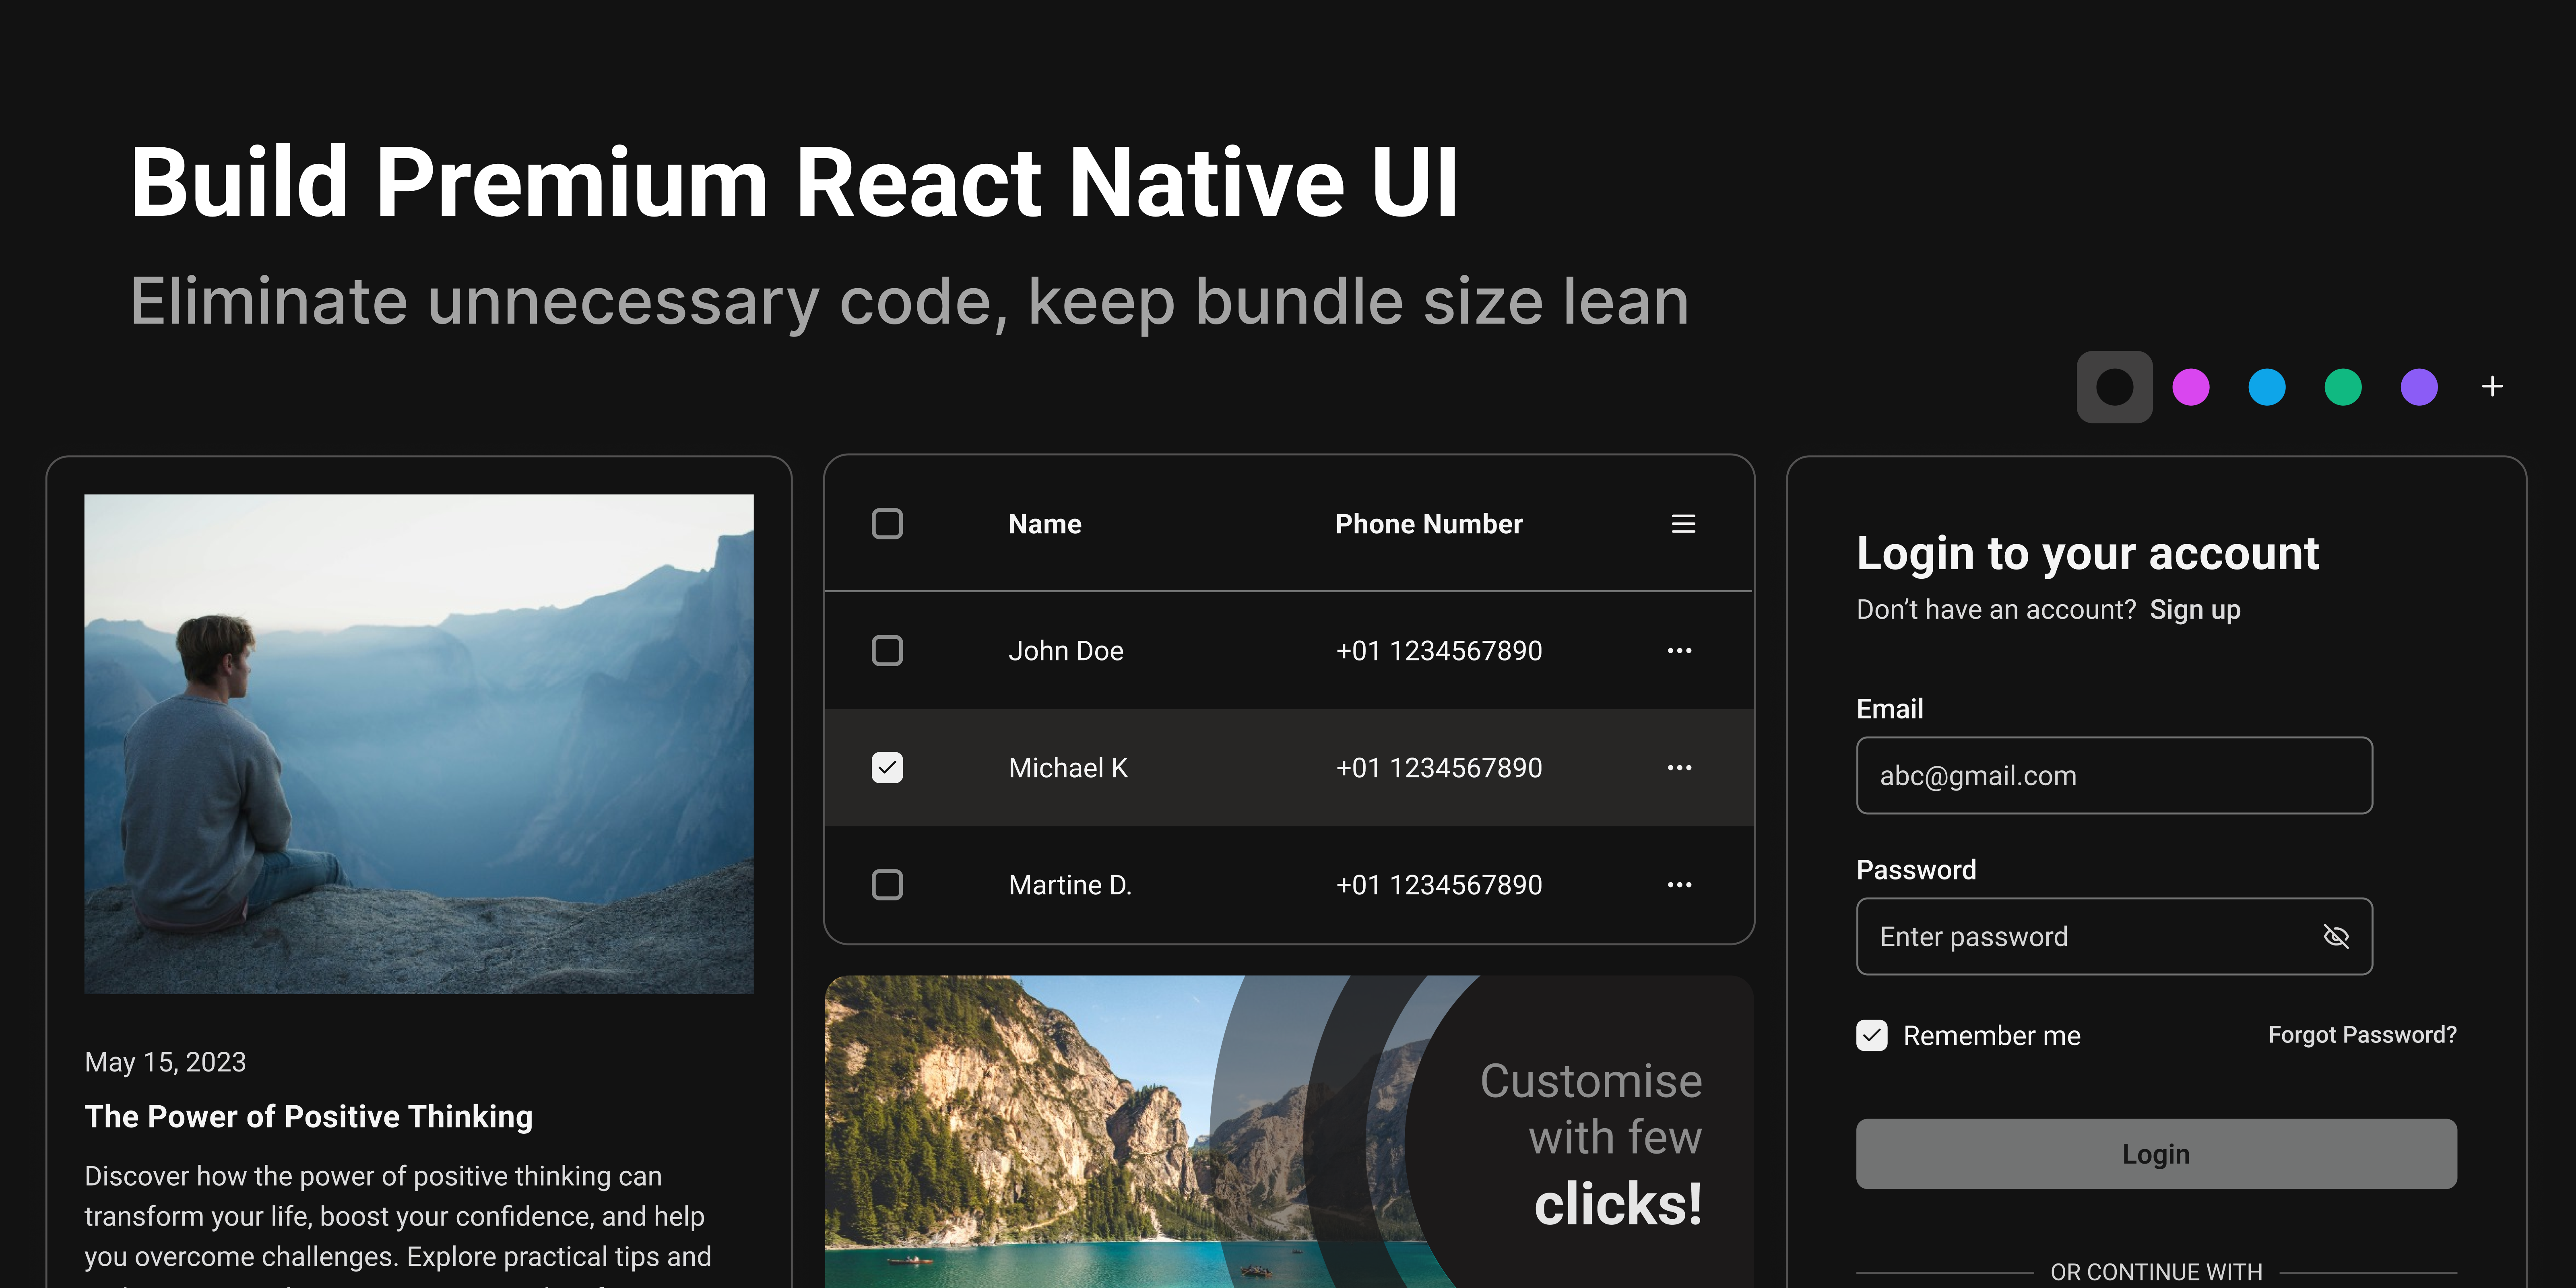Open the blog card mountain image
Image resolution: width=2576 pixels, height=1288 pixels.
[x=419, y=744]
